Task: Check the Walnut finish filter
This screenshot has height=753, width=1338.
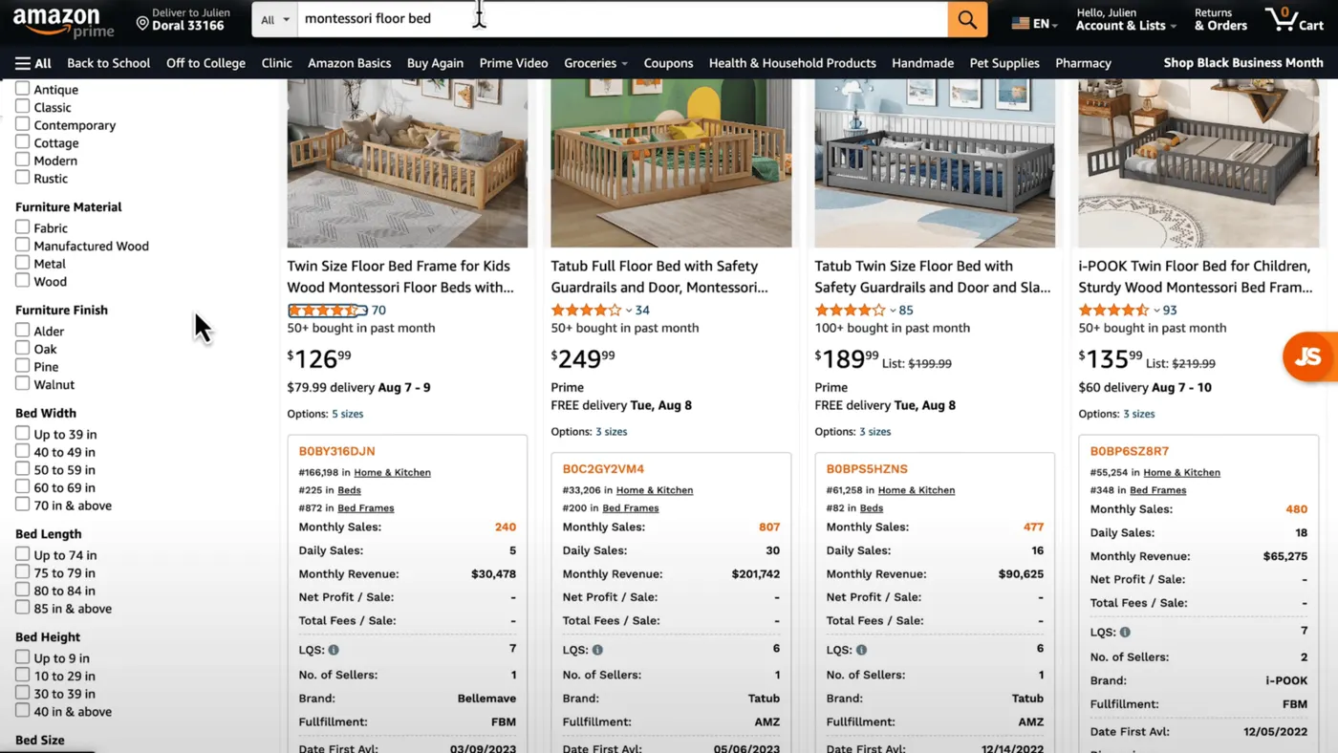Action: [22, 383]
